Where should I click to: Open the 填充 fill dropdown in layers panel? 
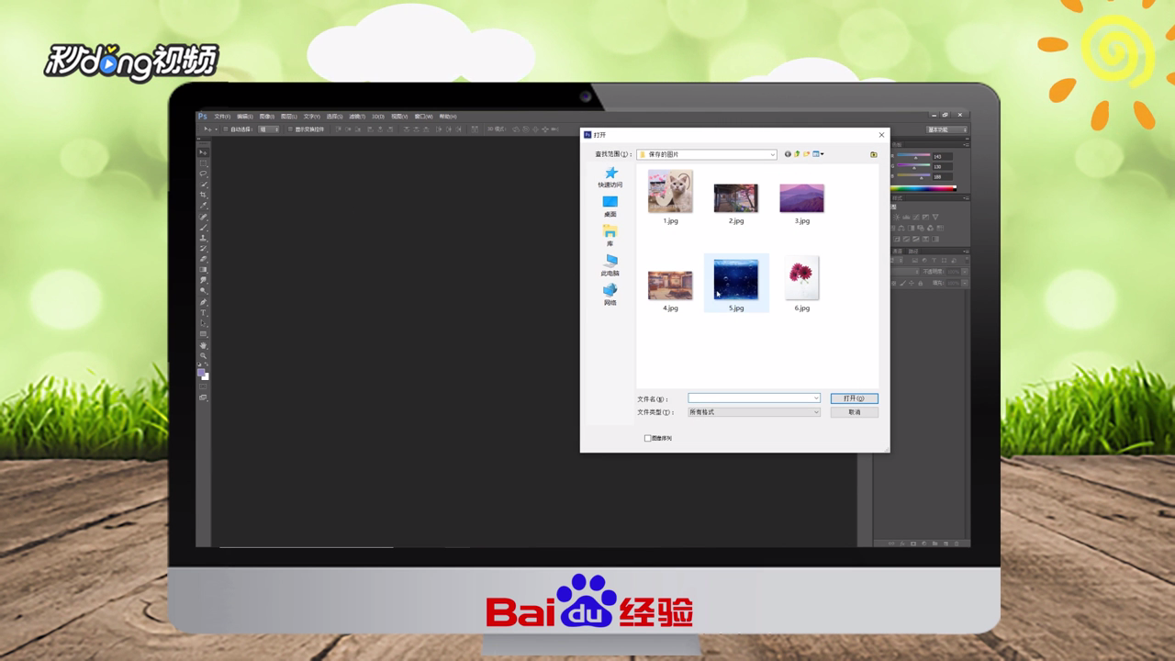click(x=965, y=284)
